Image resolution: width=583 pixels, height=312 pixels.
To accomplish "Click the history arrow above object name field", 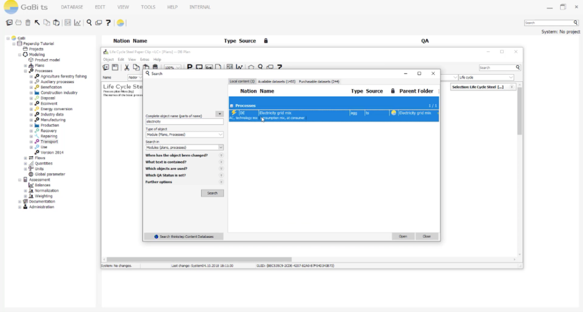I will click(219, 114).
